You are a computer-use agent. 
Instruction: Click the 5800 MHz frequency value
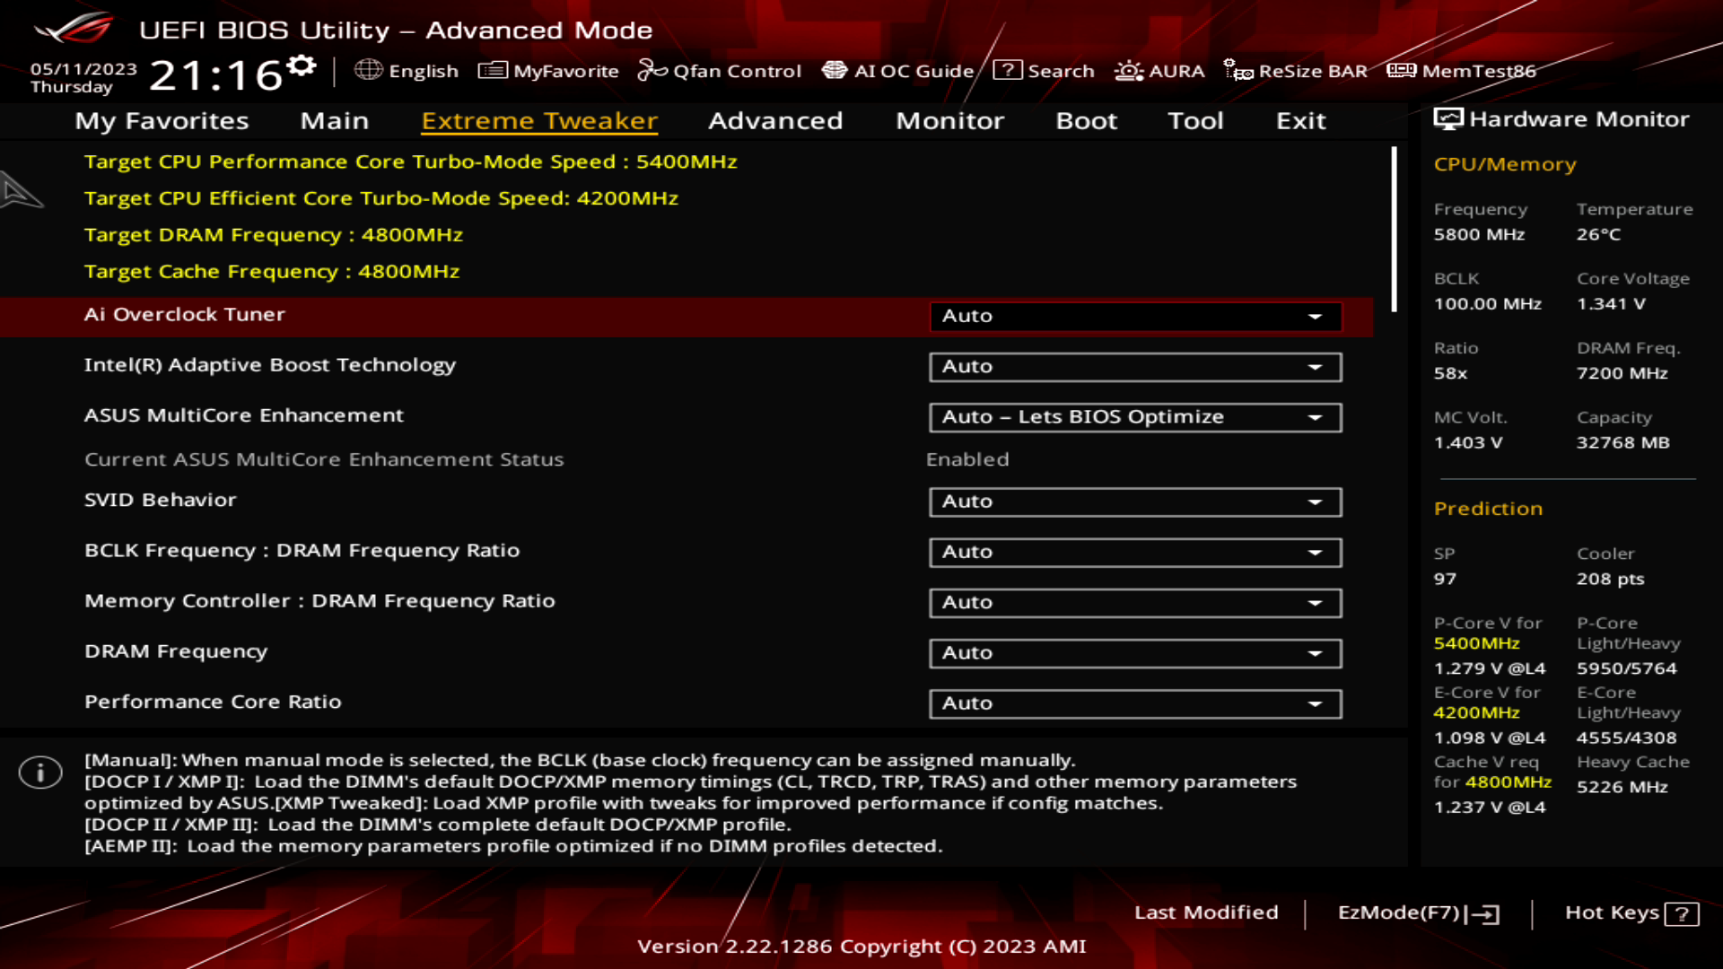pos(1479,234)
